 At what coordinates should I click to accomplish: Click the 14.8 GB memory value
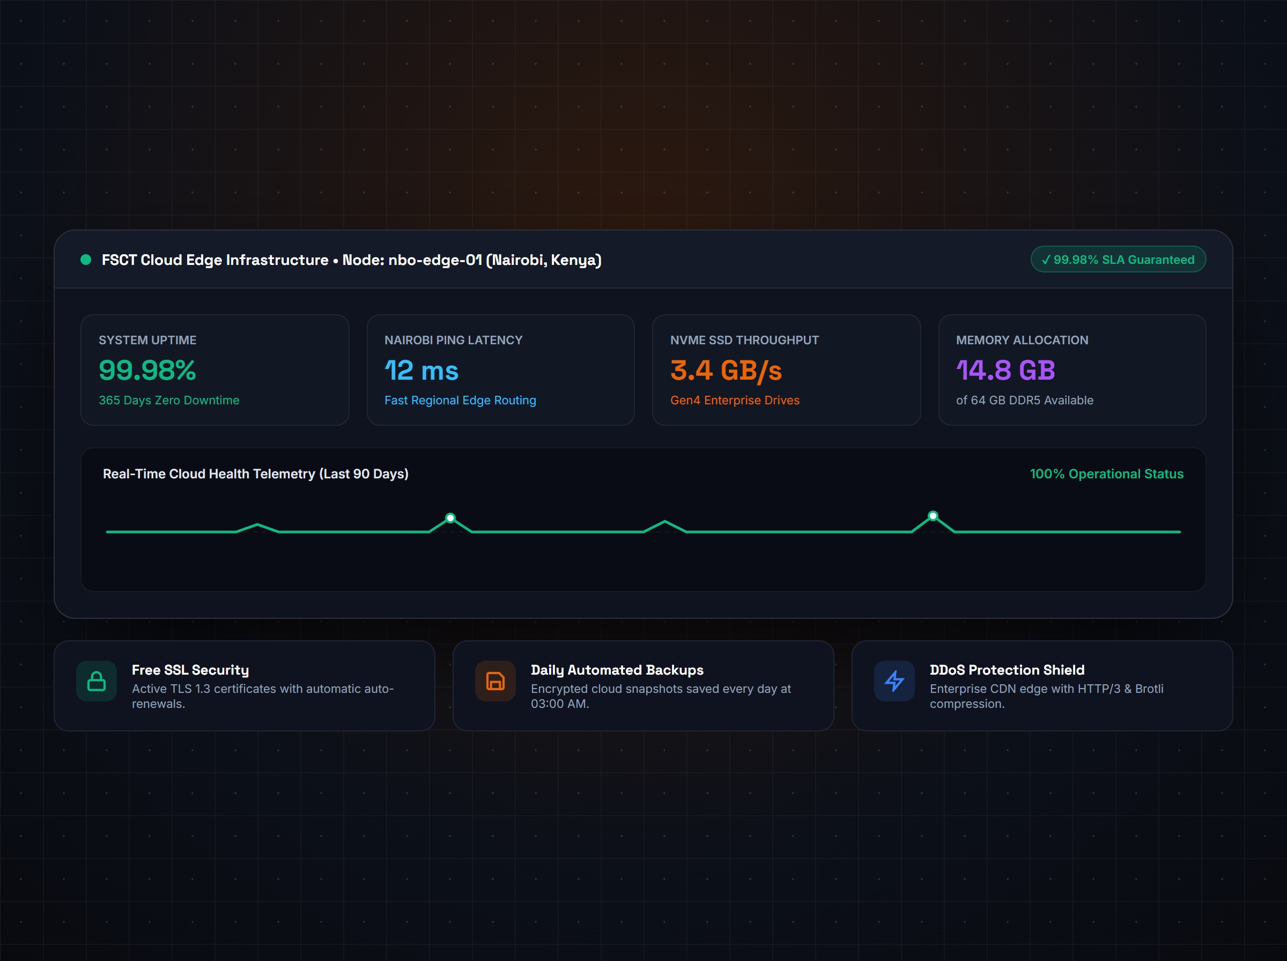click(x=1005, y=371)
